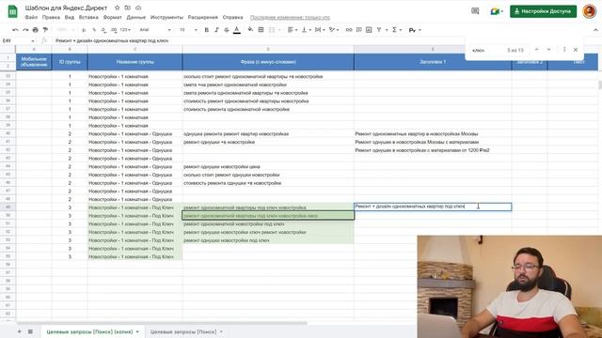This screenshot has width=602, height=338.
Task: Click the Create filter icon
Action: [x=379, y=30]
